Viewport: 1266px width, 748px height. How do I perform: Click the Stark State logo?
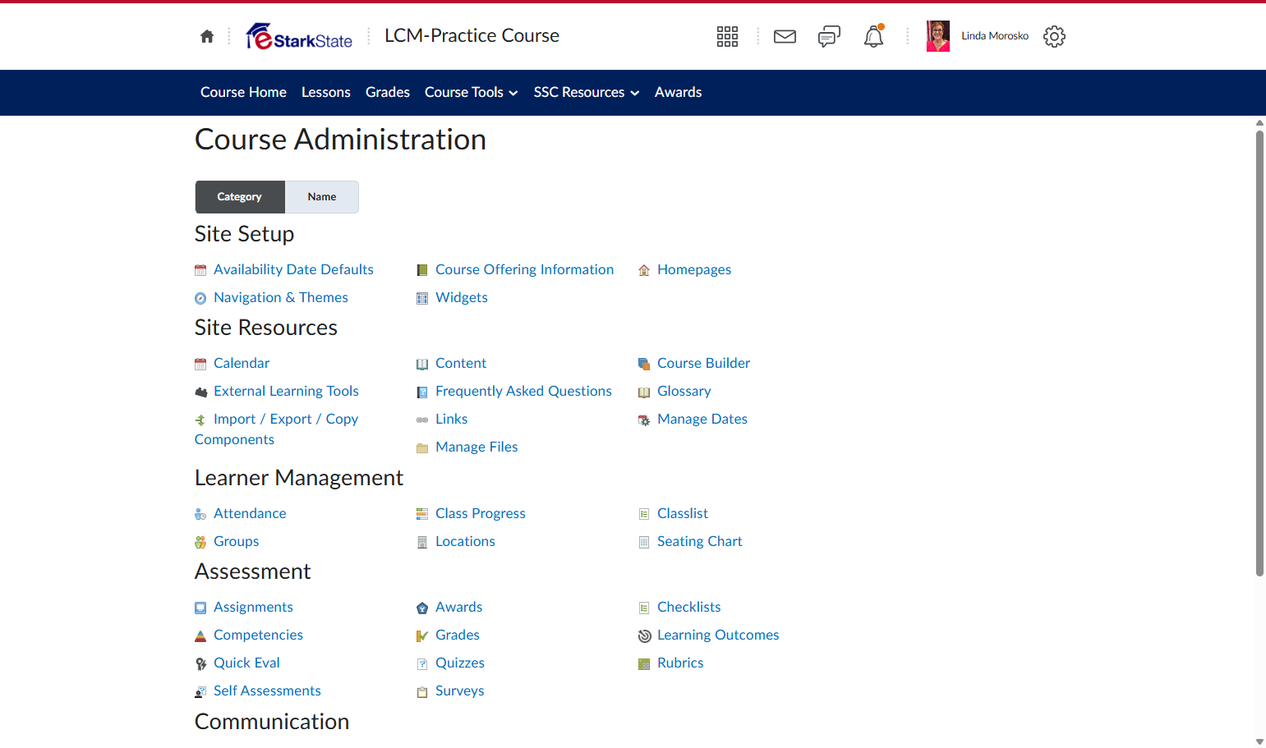click(x=299, y=36)
